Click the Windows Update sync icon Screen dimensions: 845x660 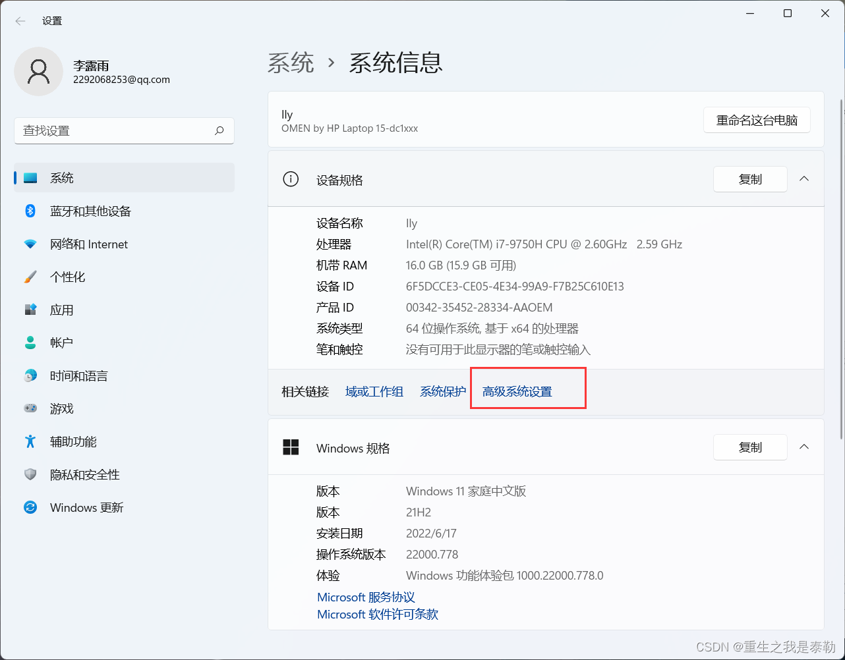pyautogui.click(x=30, y=507)
